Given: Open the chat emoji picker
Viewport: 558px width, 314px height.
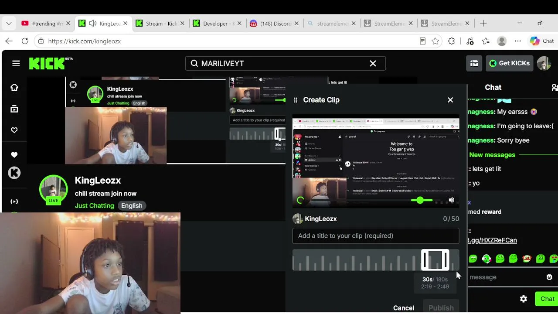Looking at the screenshot, I should coord(549,277).
